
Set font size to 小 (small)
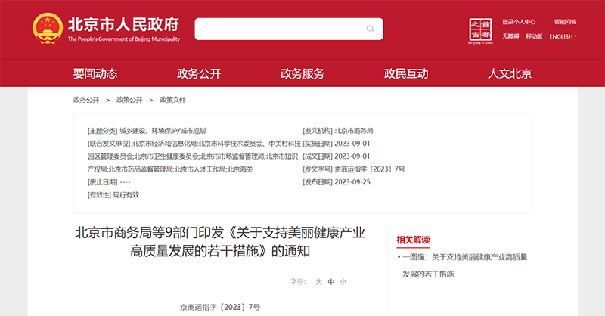[x=343, y=281]
